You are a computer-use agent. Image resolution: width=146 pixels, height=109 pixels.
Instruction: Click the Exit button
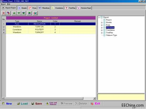tap(95, 104)
